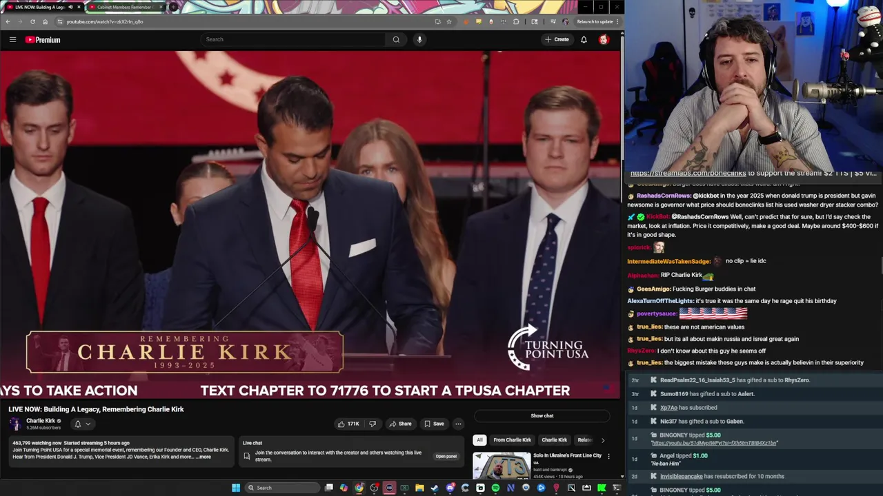Open the Charlie Kirk channel avatar

[15, 424]
